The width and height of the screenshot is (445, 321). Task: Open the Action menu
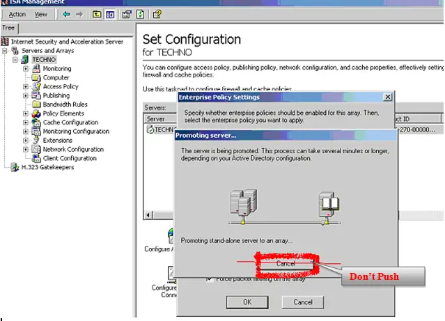click(x=17, y=14)
